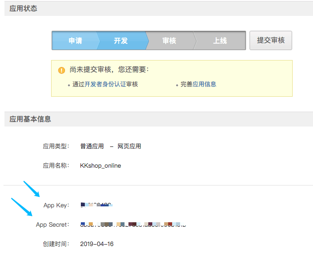Click the orange warning exclamation icon
This screenshot has height=254, width=313.
click(x=62, y=70)
